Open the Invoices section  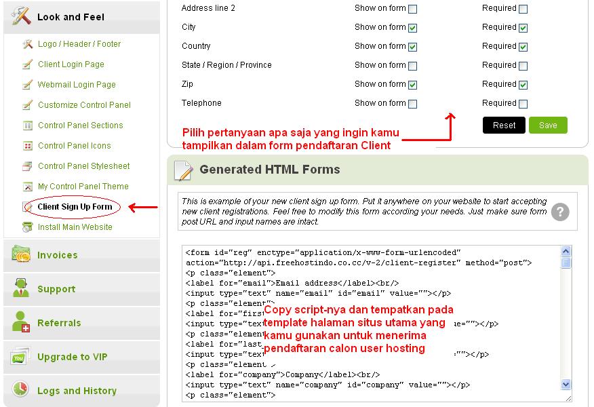tap(81, 255)
